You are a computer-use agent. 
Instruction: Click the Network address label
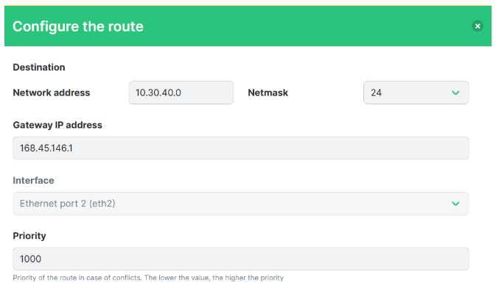point(52,93)
